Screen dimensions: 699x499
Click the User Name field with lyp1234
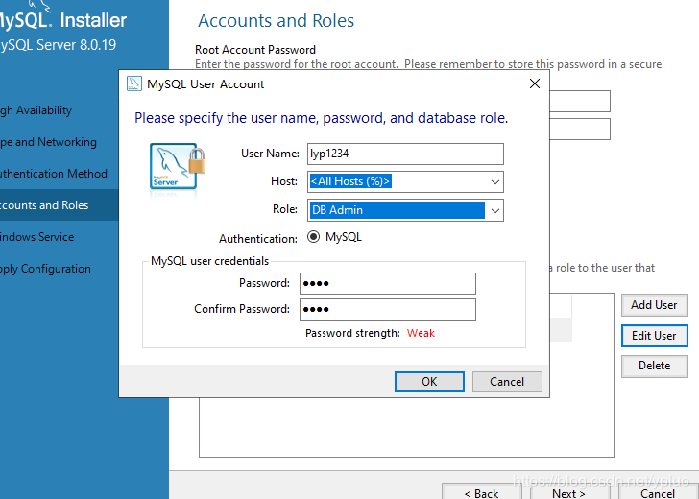click(x=405, y=154)
